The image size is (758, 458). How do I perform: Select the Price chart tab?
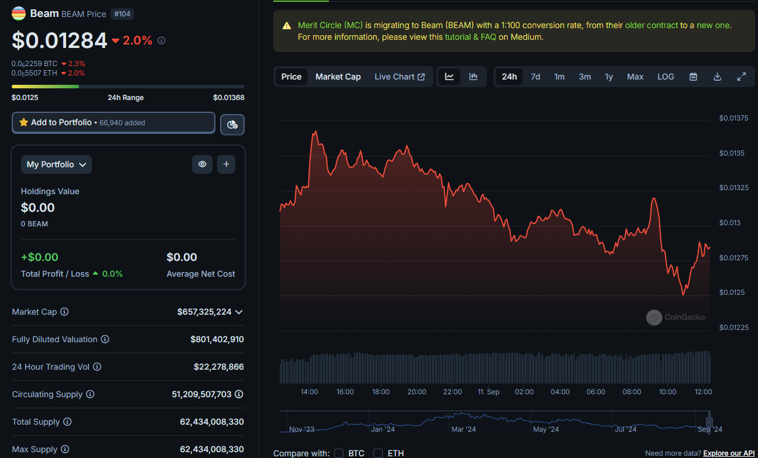(x=291, y=77)
